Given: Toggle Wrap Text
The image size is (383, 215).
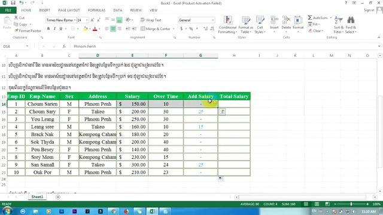Looking at the screenshot, I should click(x=151, y=20).
